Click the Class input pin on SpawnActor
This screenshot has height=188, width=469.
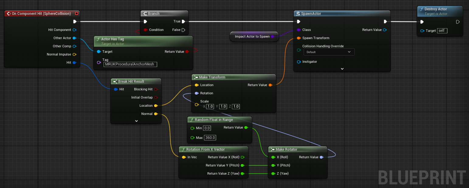[x=299, y=30]
